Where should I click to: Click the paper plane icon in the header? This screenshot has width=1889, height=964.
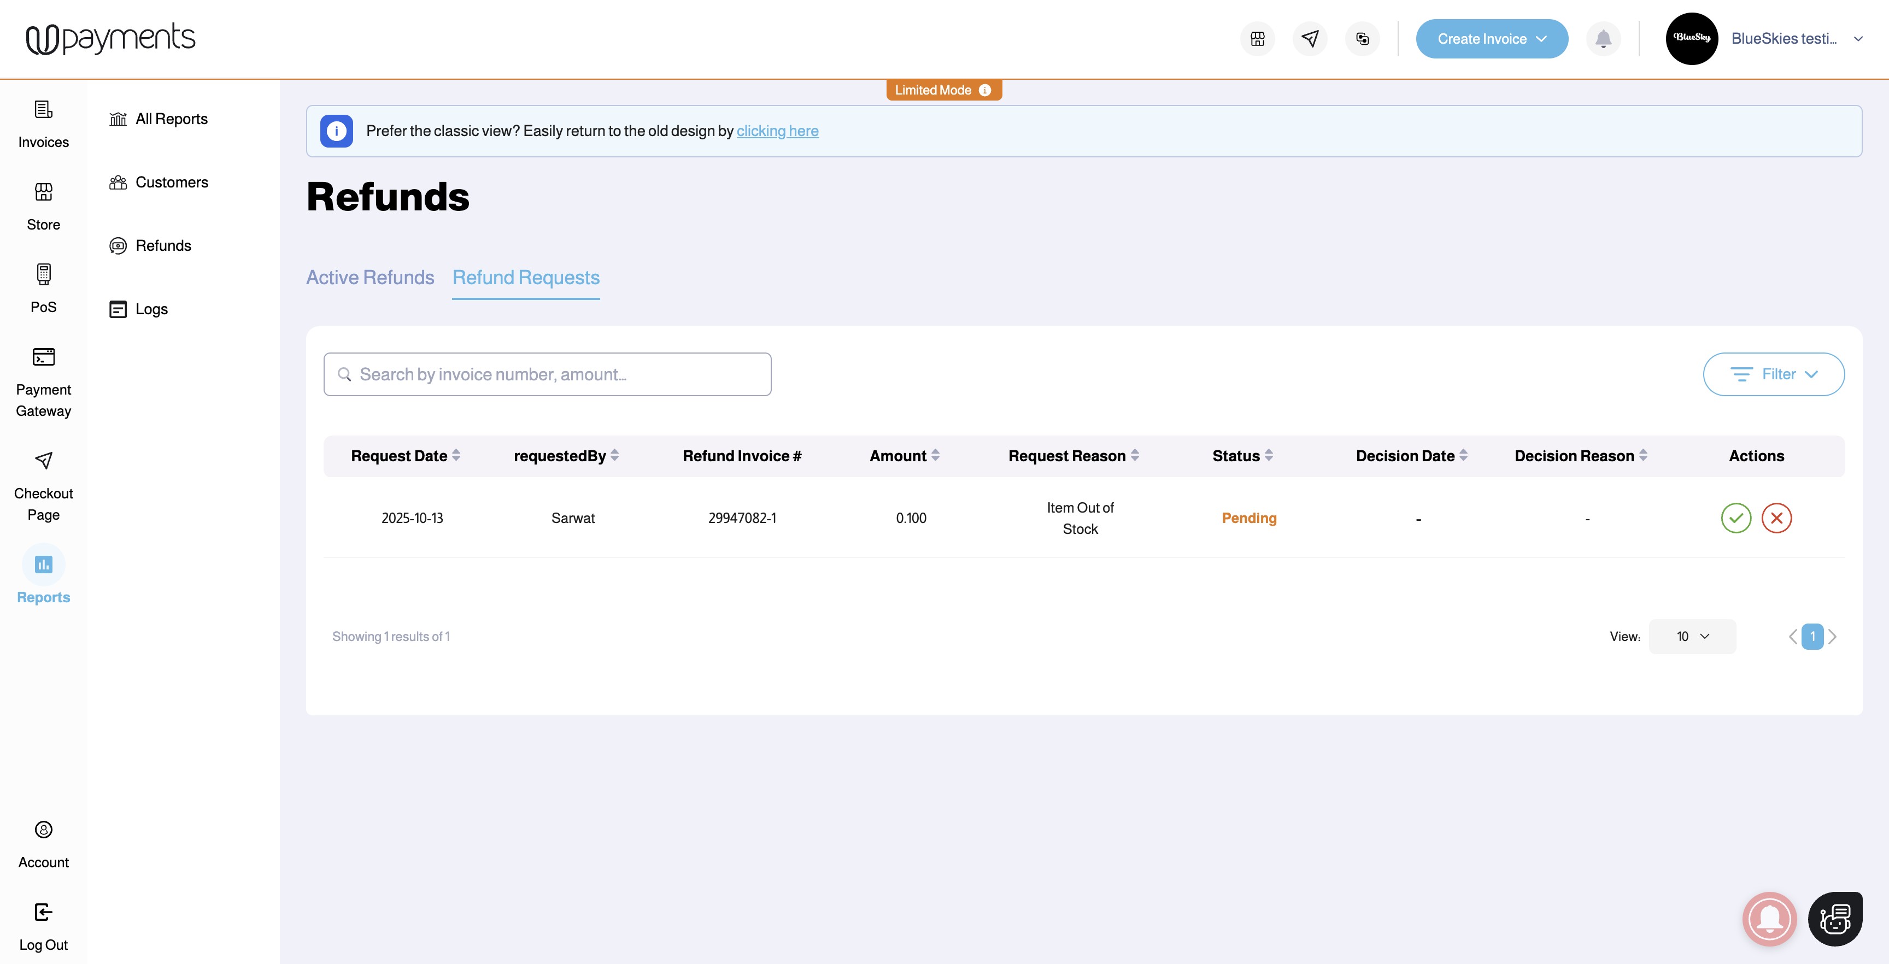(1310, 39)
